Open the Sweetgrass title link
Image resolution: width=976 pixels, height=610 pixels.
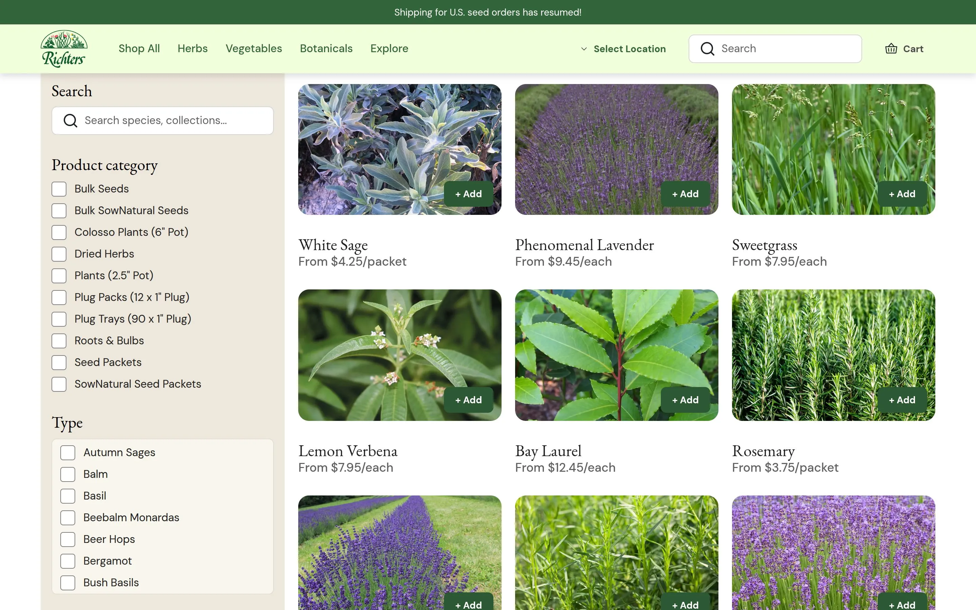click(764, 245)
